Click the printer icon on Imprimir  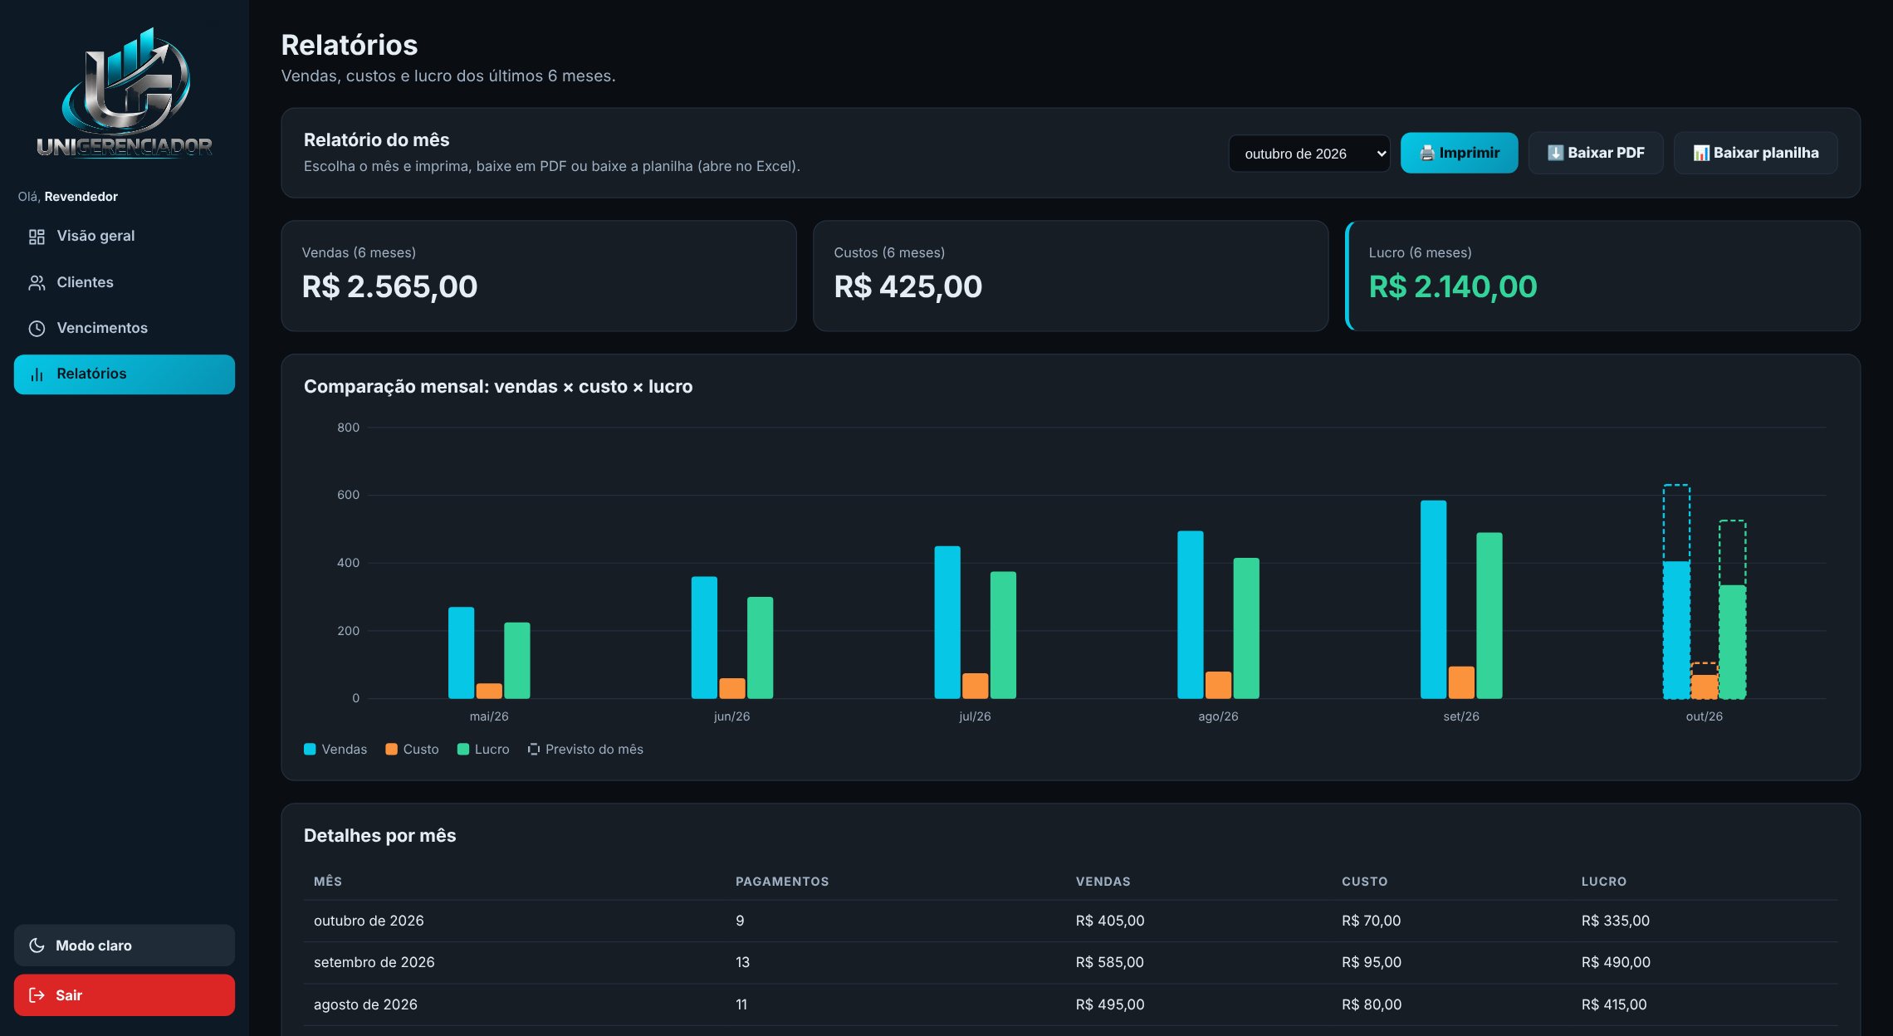[1427, 153]
